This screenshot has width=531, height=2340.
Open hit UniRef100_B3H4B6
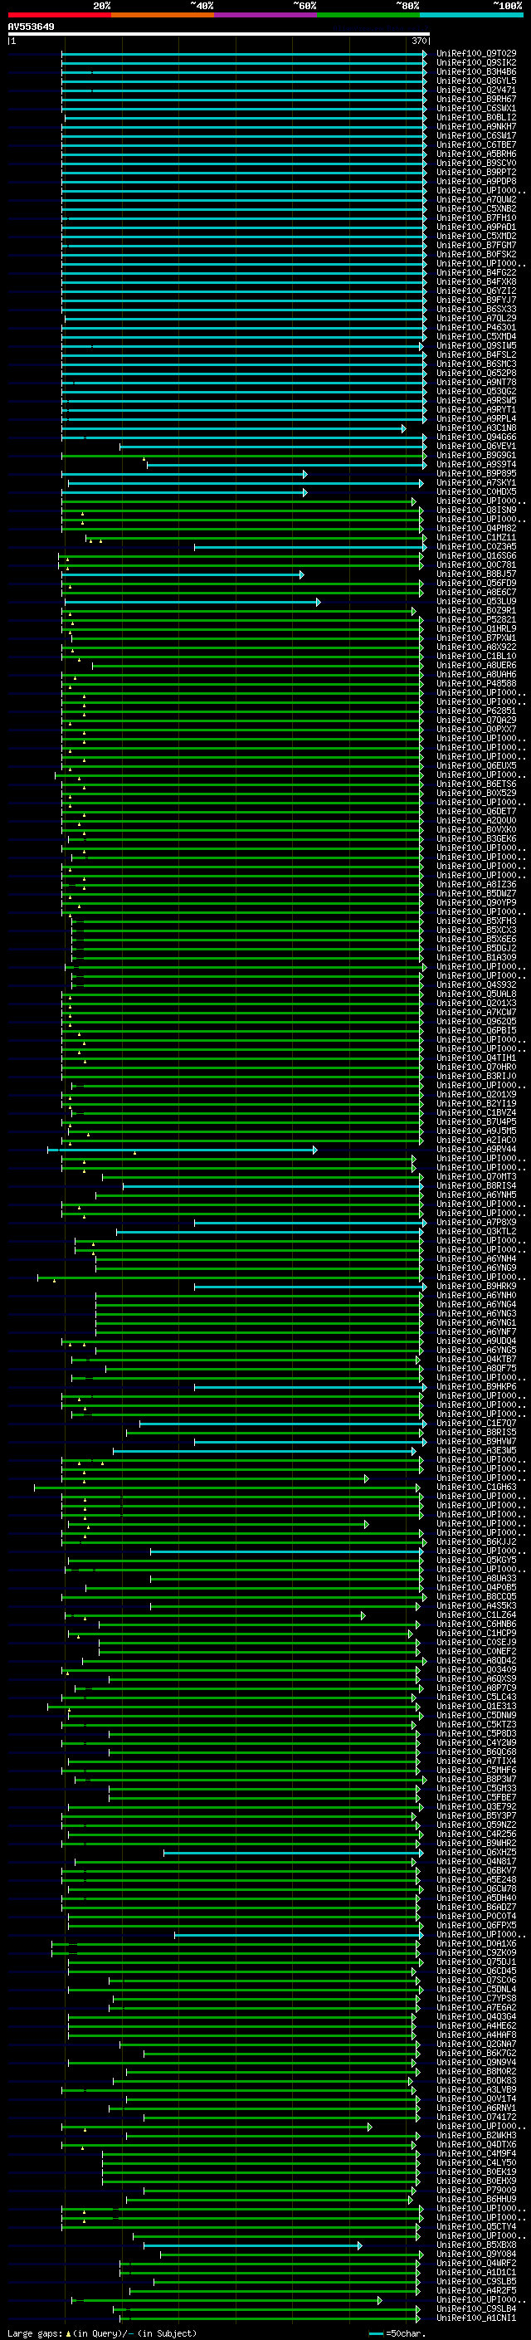476,71
